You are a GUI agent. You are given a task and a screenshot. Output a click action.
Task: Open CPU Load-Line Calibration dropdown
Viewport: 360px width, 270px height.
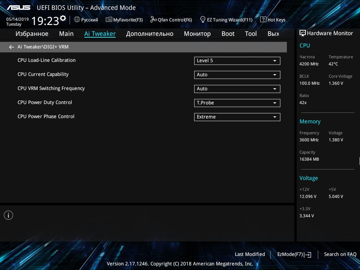click(237, 61)
